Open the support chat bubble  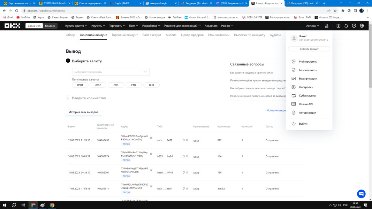361,194
